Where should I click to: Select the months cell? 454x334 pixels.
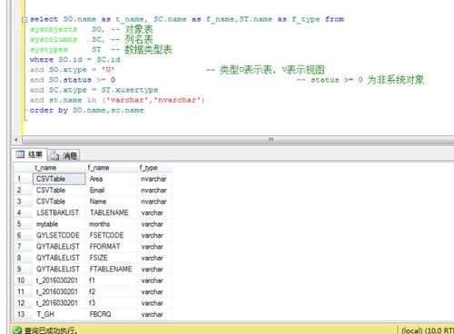coord(112,224)
